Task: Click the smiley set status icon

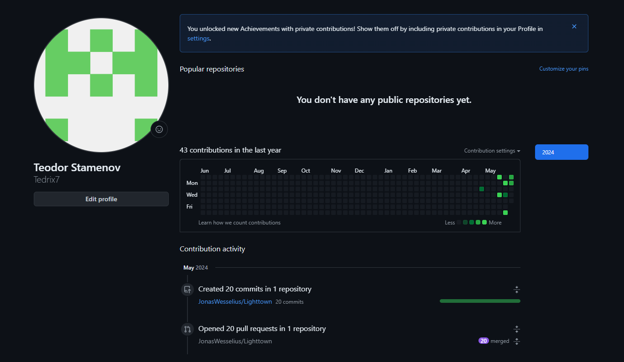Action: coord(159,129)
